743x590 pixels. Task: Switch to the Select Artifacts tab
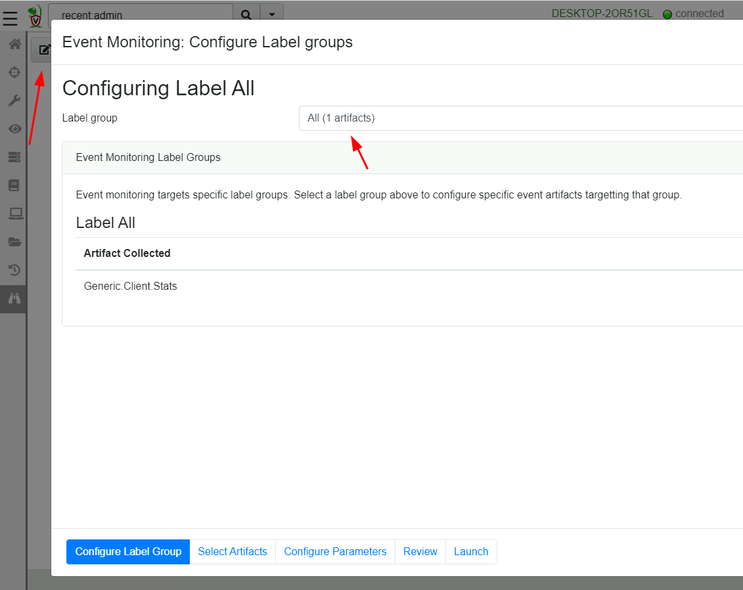pyautogui.click(x=233, y=551)
